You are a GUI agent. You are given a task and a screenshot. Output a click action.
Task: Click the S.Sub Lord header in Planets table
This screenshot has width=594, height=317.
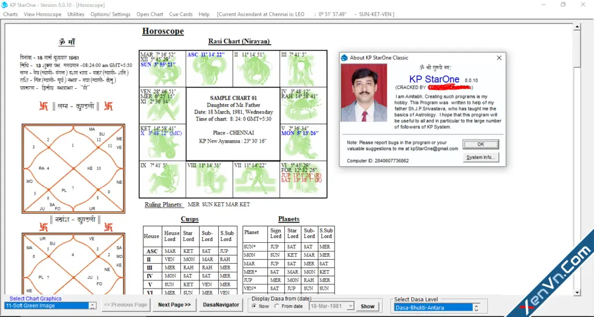coord(326,233)
